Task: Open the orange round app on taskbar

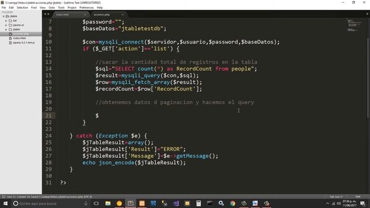Action: (x=119, y=203)
